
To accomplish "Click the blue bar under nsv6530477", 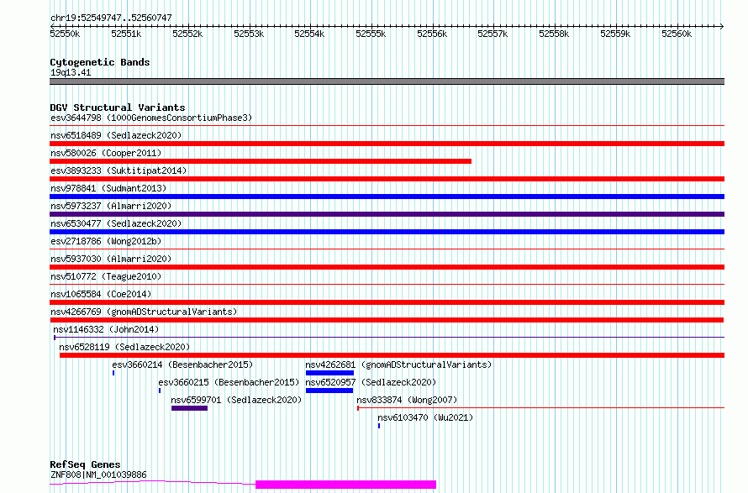I will click(x=387, y=232).
